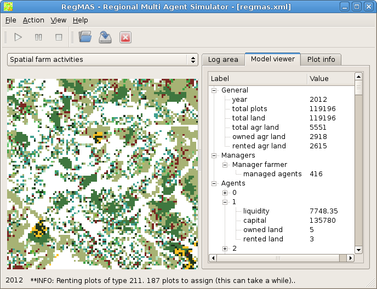377x289 pixels.
Task: Click the value 2918
Action: [318, 137]
